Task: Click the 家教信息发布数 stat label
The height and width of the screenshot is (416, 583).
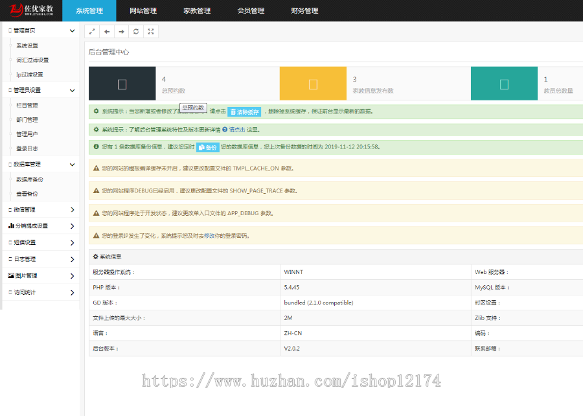Action: click(x=373, y=91)
